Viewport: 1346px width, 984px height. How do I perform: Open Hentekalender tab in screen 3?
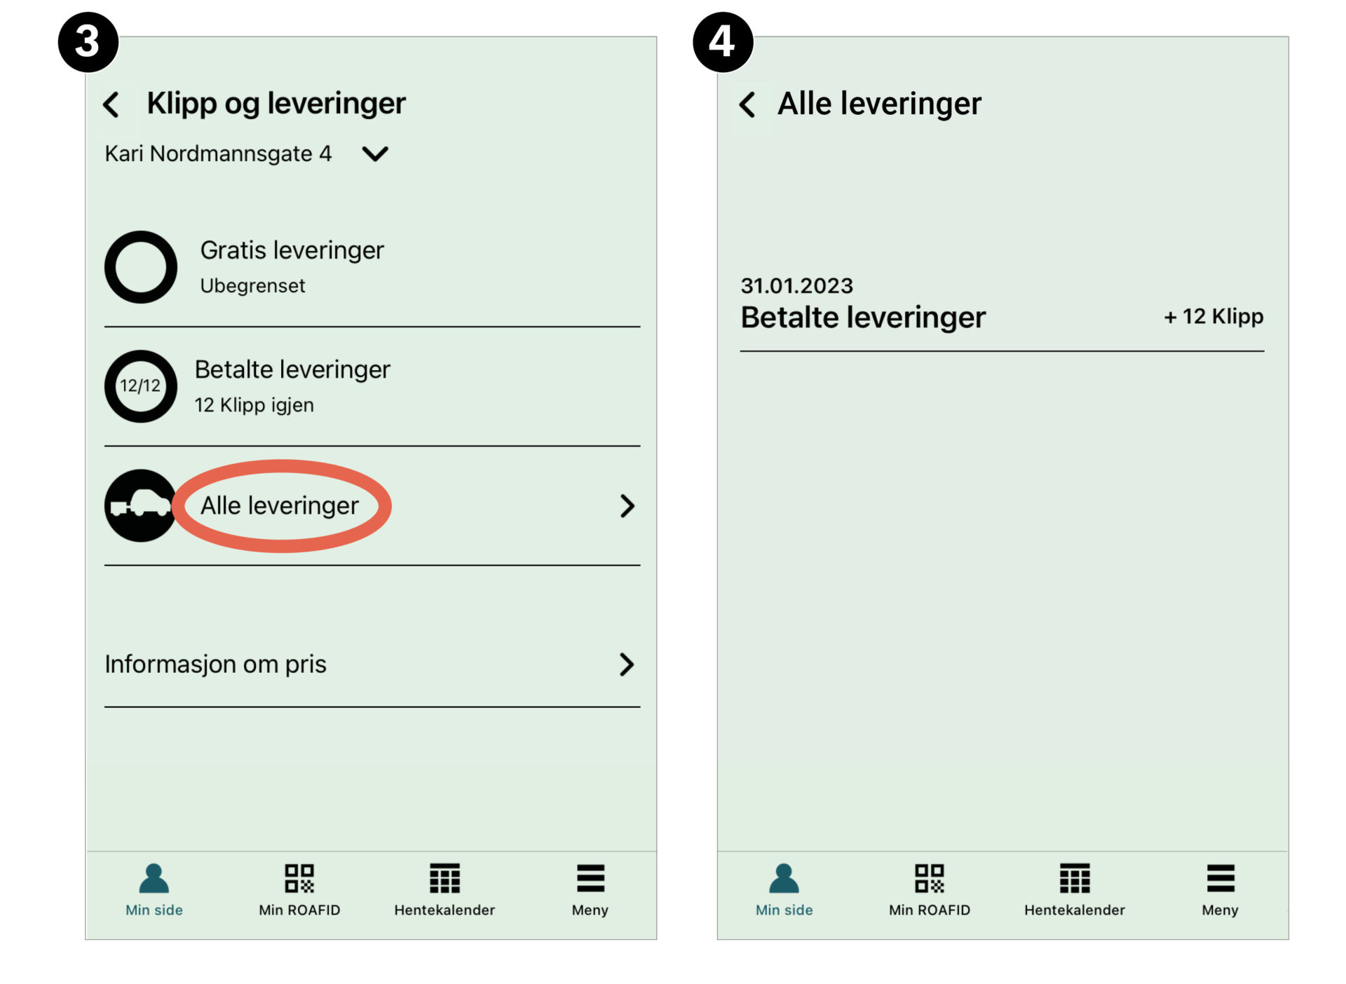444,890
